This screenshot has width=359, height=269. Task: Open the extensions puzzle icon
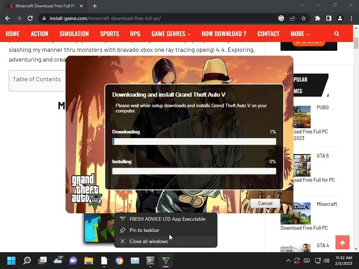318,18
